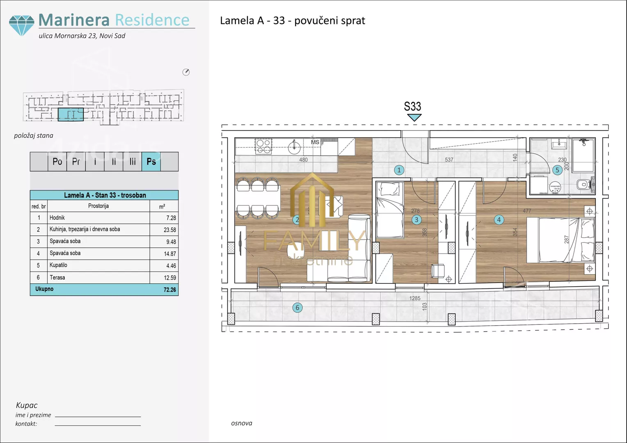Select room marker 1 in the hallway

point(399,170)
